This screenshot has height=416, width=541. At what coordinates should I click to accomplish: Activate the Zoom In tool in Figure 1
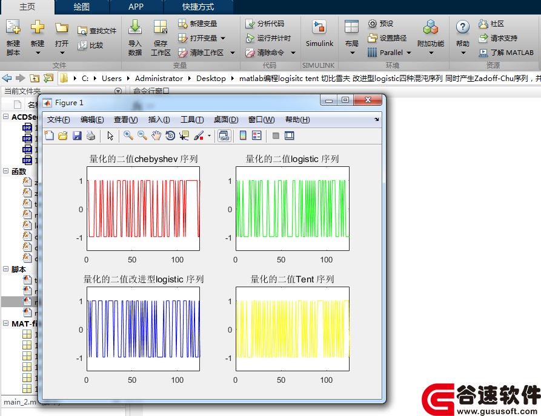[x=128, y=135]
